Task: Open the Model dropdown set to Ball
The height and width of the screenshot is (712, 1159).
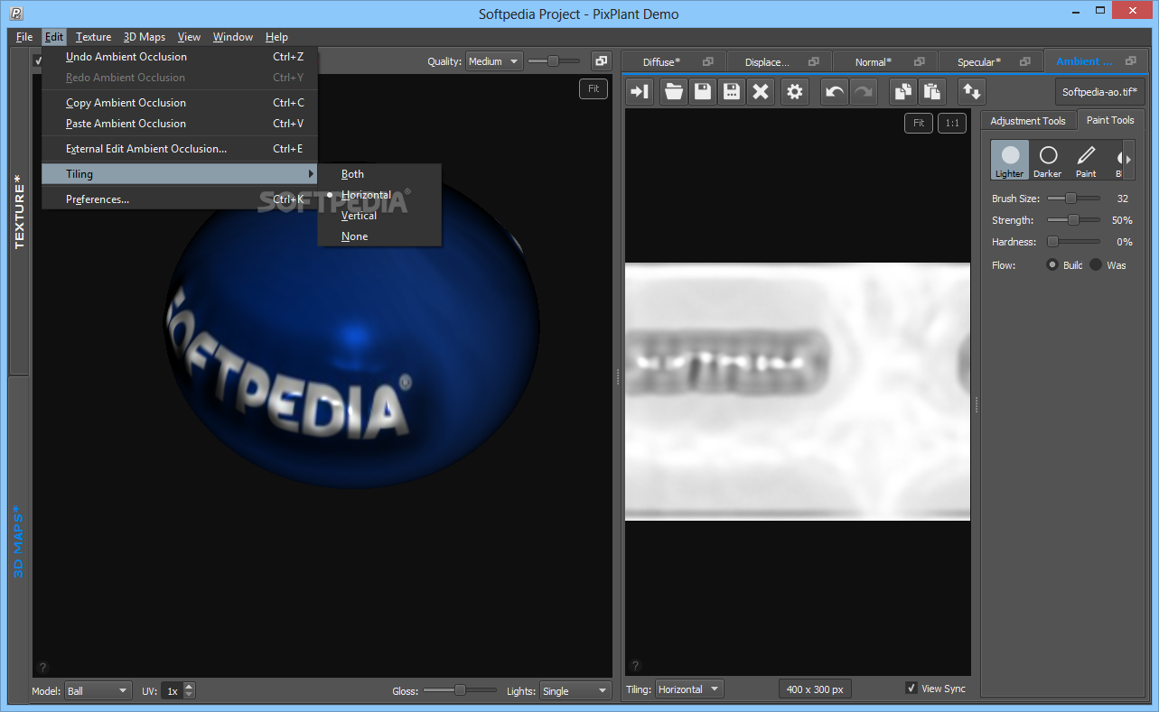Action: (x=98, y=691)
